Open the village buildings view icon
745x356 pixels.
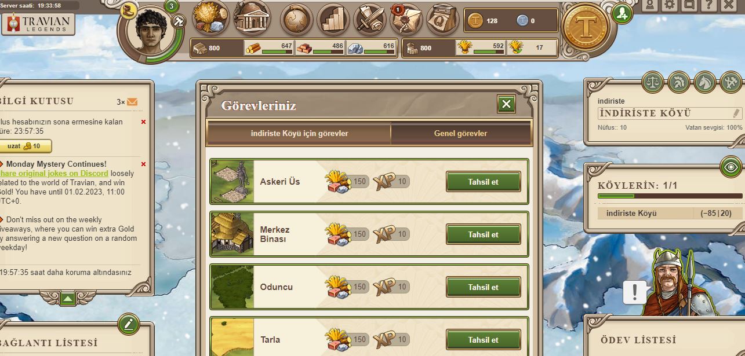pos(252,17)
